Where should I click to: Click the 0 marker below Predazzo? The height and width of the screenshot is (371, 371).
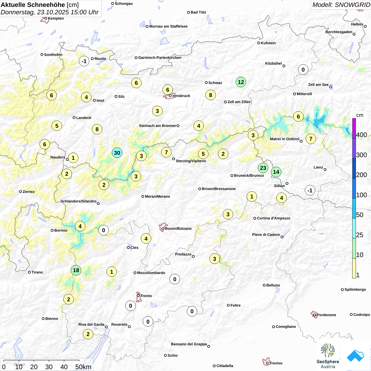point(175,279)
